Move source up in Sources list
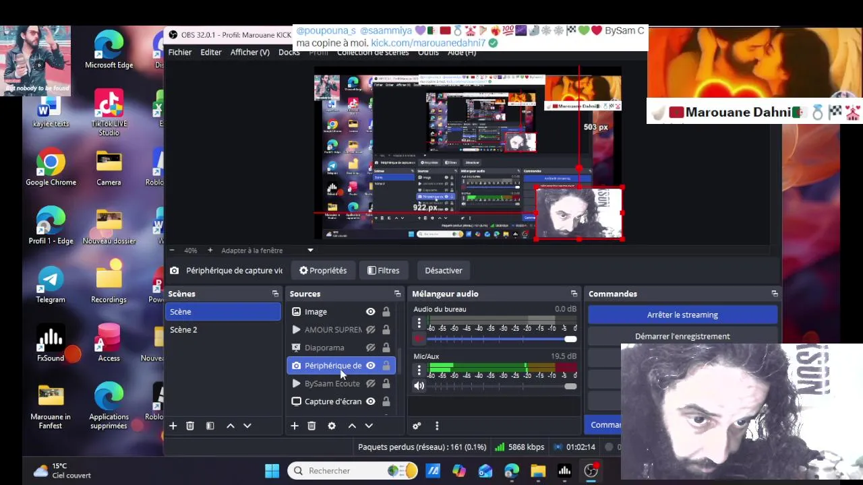Viewport: 863px width, 485px height. tap(352, 426)
